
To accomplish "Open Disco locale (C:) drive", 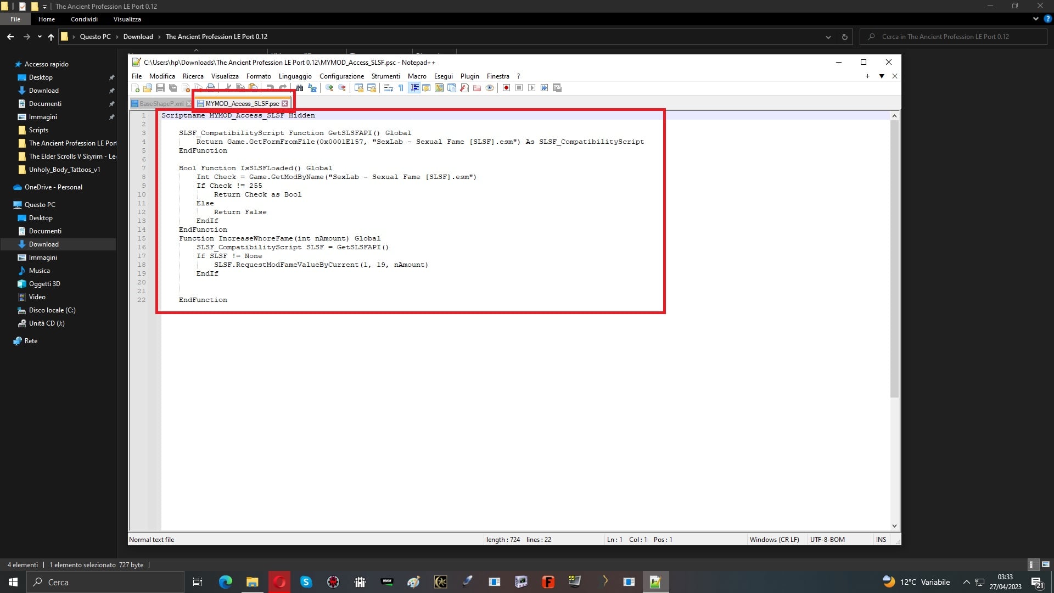I will (x=52, y=310).
